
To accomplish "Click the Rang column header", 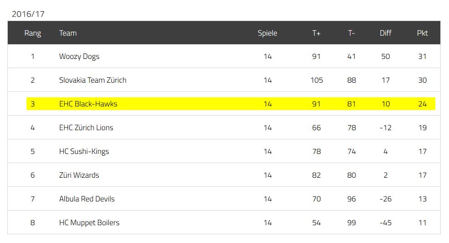I will click(33, 33).
